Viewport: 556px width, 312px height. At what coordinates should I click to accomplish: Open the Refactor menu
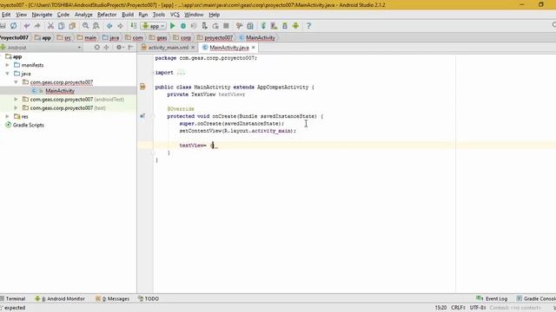pyautogui.click(x=107, y=15)
